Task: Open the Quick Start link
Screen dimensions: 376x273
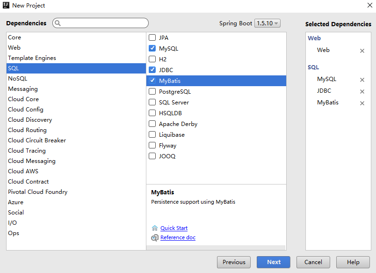Action: point(174,228)
